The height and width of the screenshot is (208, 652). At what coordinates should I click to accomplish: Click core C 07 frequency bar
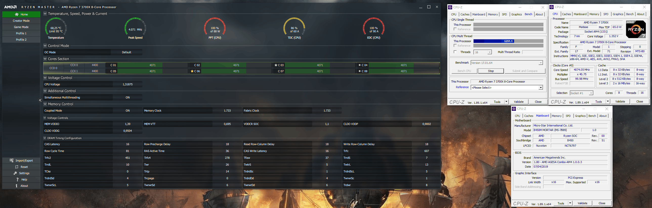click(x=320, y=71)
